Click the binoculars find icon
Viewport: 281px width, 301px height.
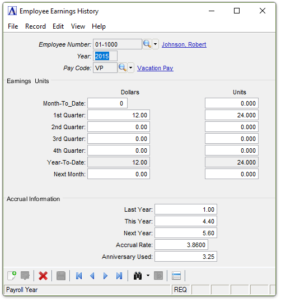pyautogui.click(x=138, y=276)
